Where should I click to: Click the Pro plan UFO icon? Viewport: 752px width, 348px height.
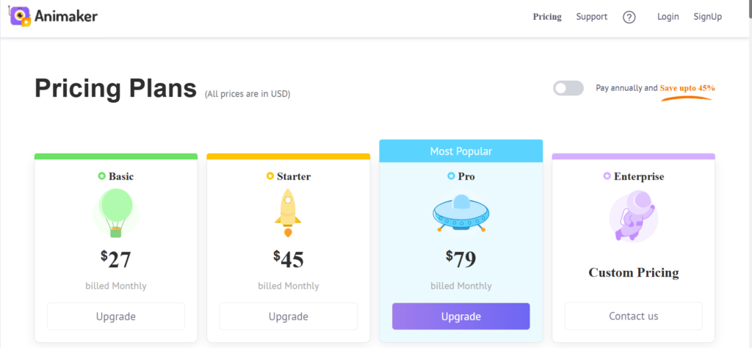point(461,214)
